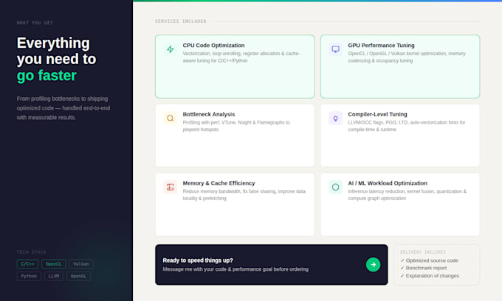Click the monitor icon for GPU Performance Tuning
The height and width of the screenshot is (301, 502).
(x=335, y=49)
